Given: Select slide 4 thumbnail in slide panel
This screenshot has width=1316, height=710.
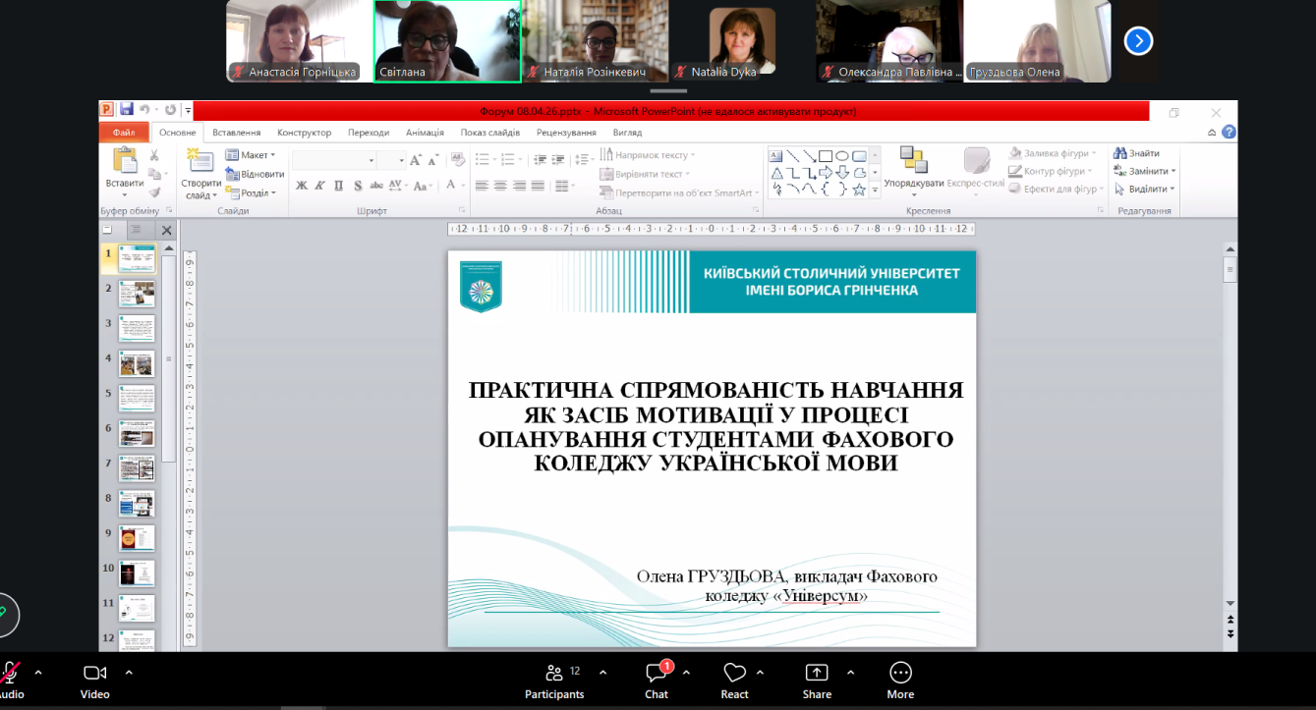Looking at the screenshot, I should coord(137,363).
